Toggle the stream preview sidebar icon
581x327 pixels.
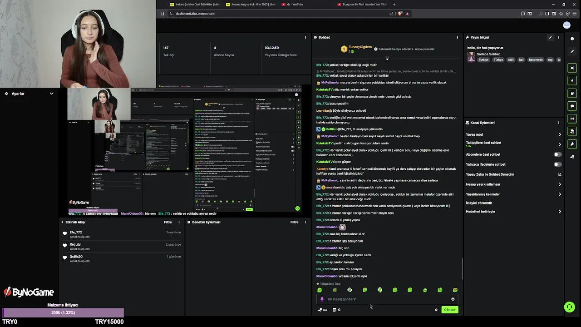[572, 68]
